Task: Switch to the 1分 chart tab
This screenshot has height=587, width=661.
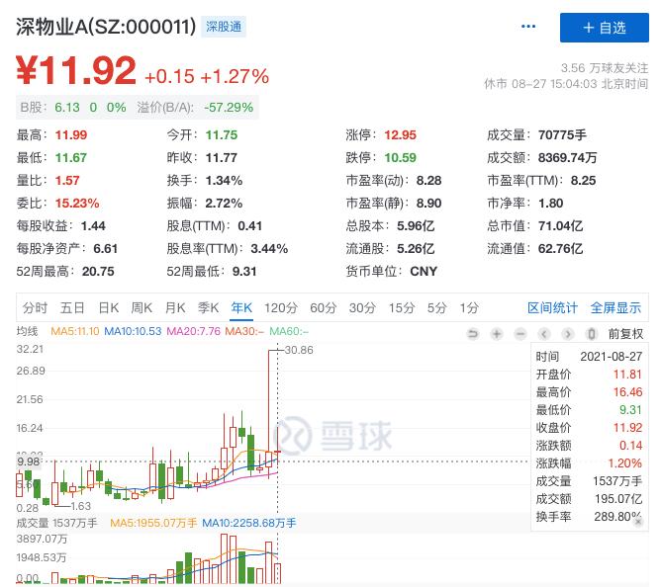Action: click(x=469, y=307)
